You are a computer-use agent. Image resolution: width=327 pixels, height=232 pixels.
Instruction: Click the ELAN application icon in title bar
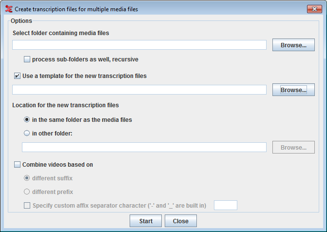click(9, 9)
